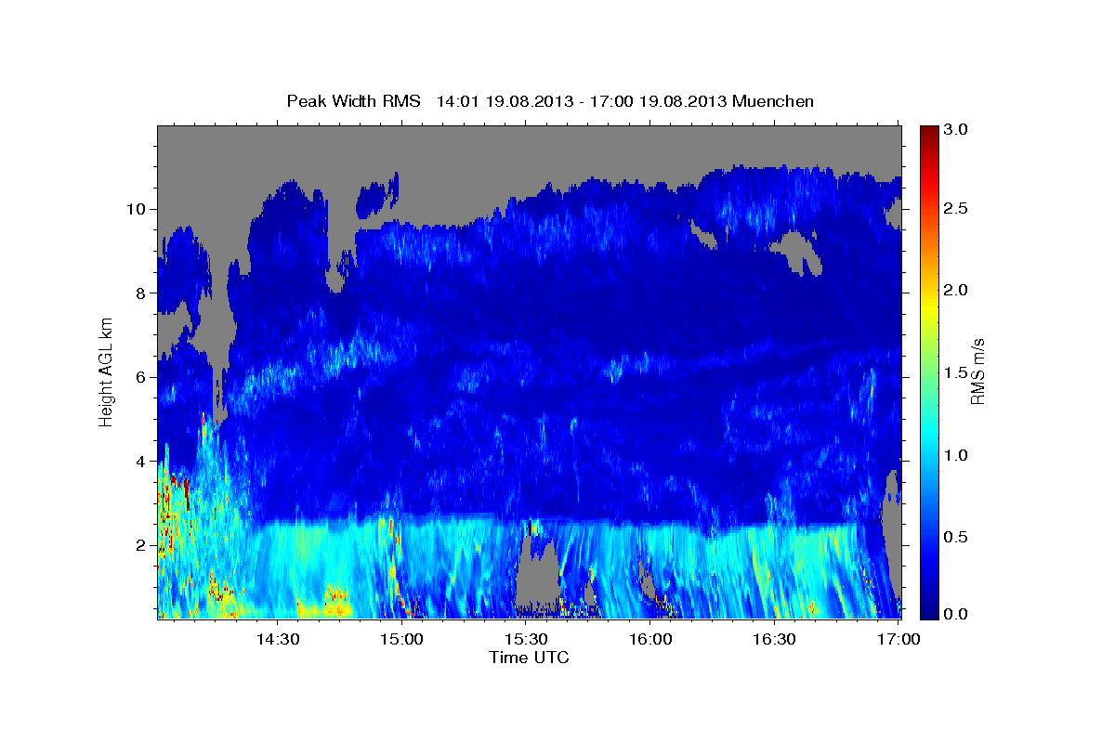Click the height tick label 8
The height and width of the screenshot is (743, 1115).
pyautogui.click(x=139, y=293)
